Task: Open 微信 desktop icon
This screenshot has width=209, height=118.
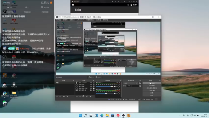Action: point(4,103)
